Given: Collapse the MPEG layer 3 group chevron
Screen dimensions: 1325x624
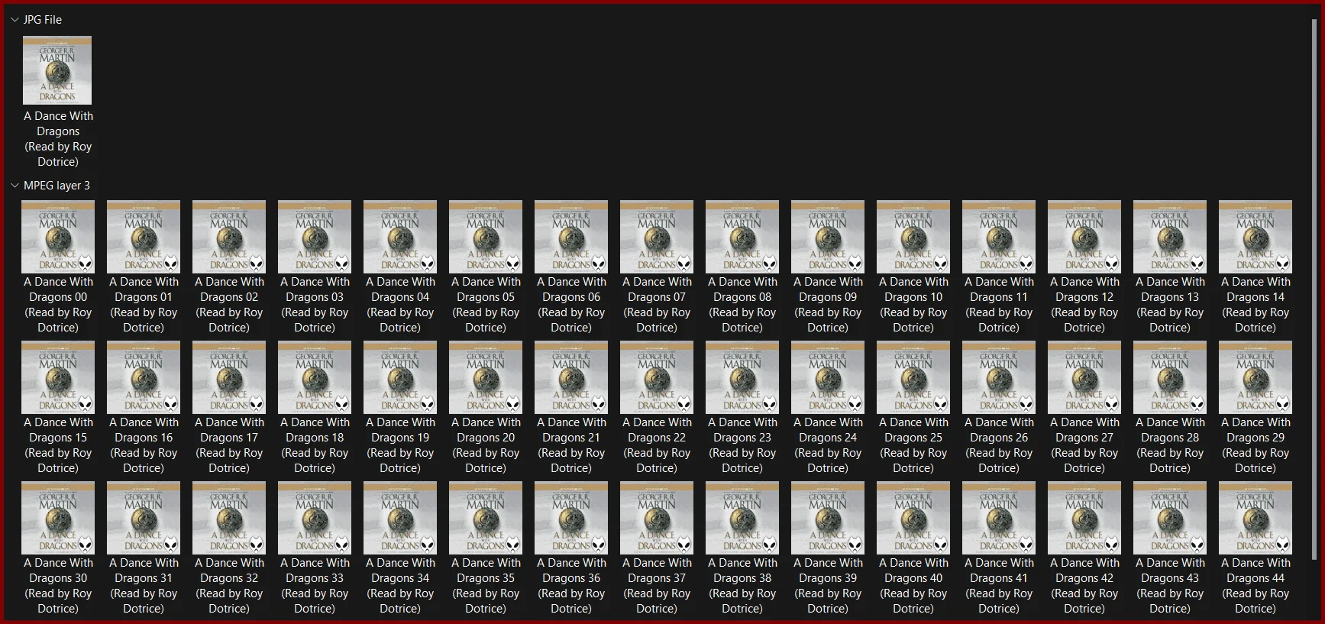Looking at the screenshot, I should tap(15, 186).
